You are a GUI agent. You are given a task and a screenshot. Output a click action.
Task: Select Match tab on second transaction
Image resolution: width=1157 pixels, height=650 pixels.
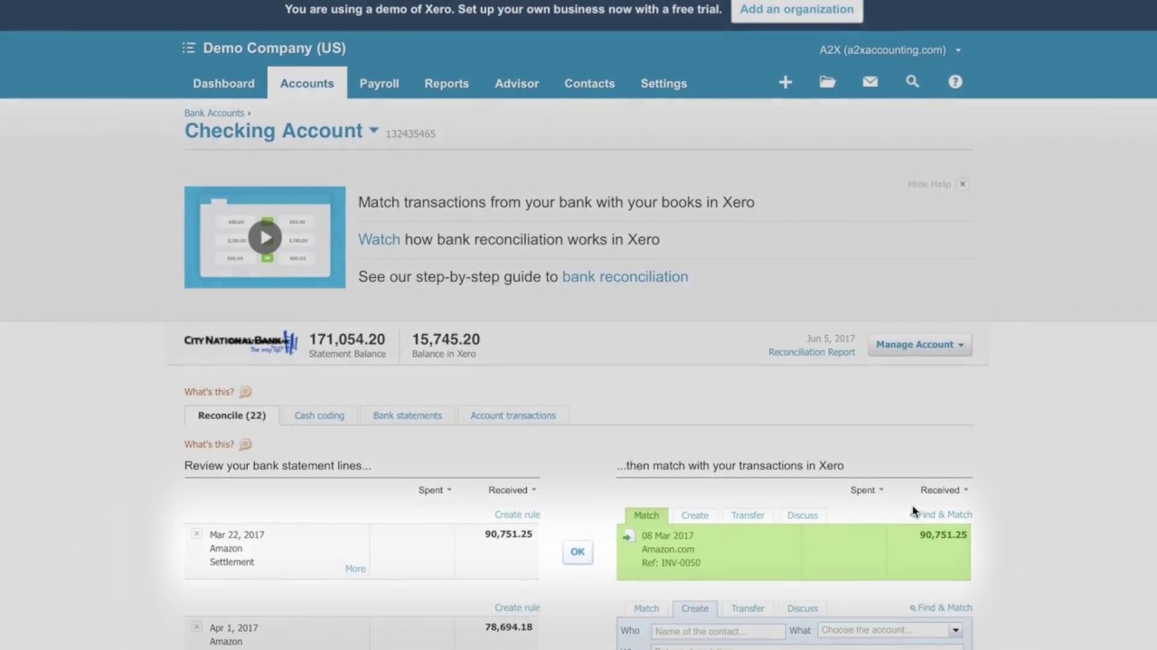pyautogui.click(x=646, y=608)
